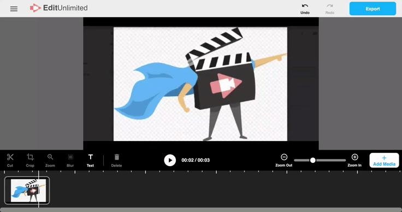The image size is (402, 212).
Task: Zoom Out the timeline
Action: [x=284, y=160]
